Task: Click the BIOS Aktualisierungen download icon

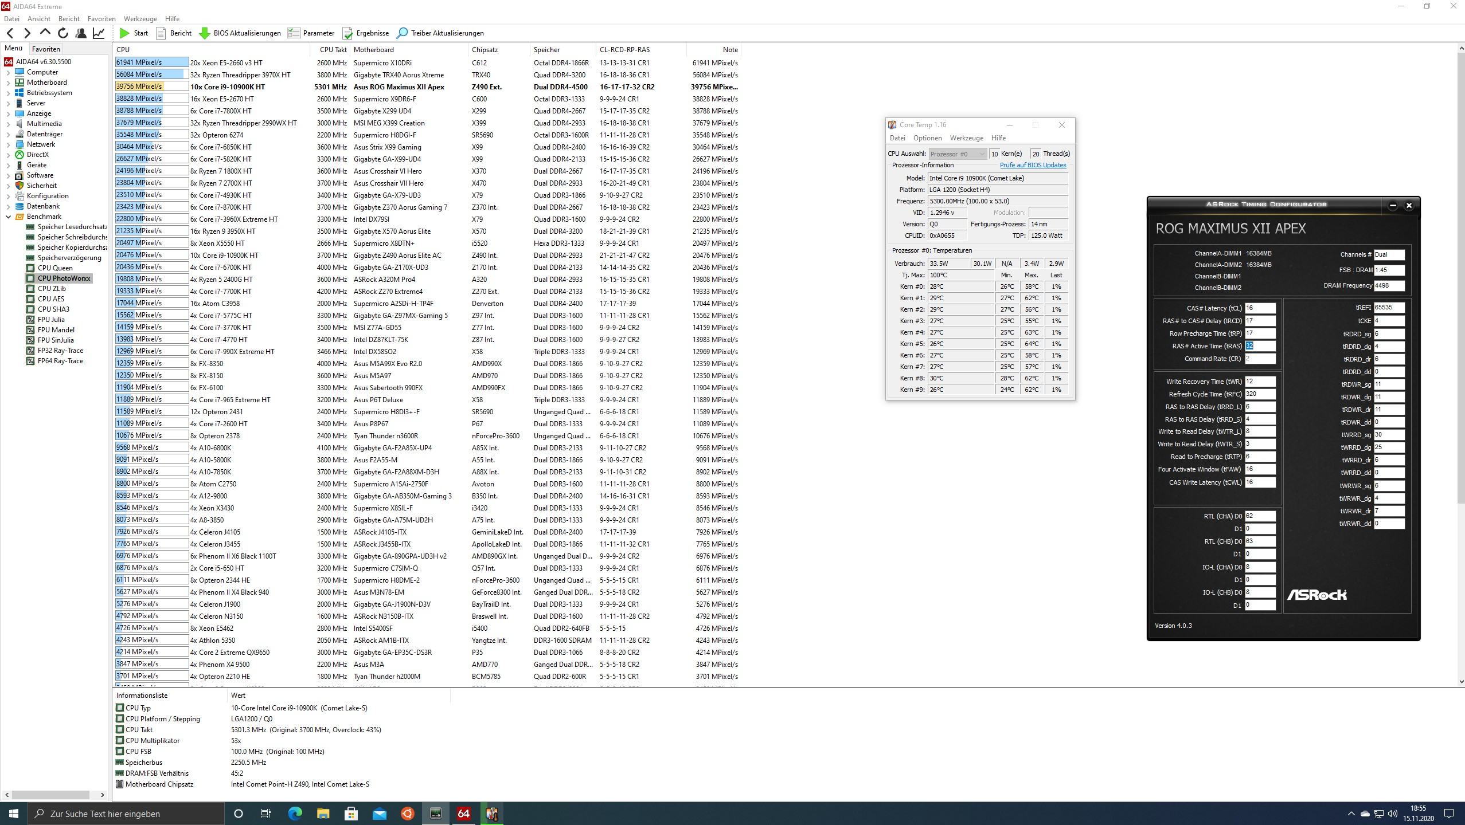Action: click(x=205, y=33)
